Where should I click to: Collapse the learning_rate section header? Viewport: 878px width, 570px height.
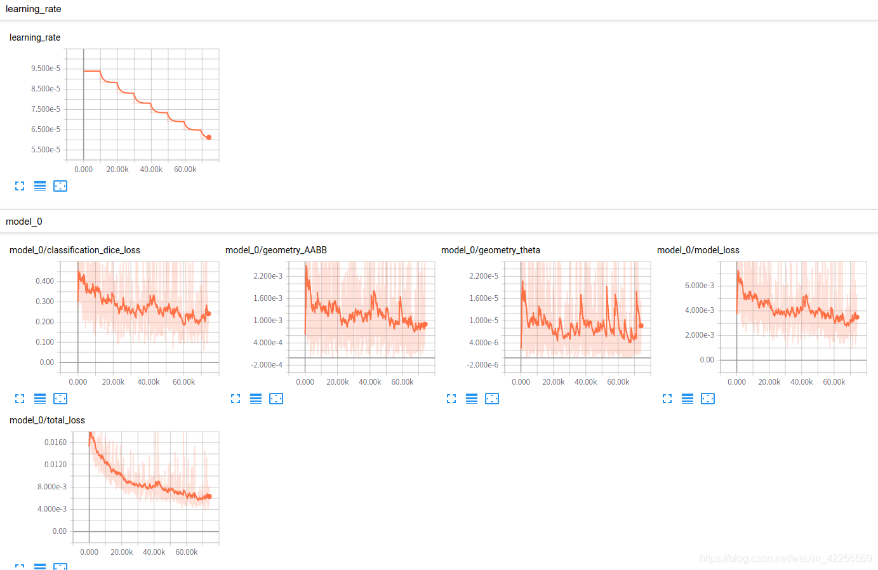coord(439,10)
